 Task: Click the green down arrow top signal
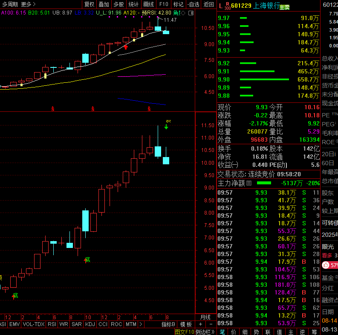click(x=166, y=127)
